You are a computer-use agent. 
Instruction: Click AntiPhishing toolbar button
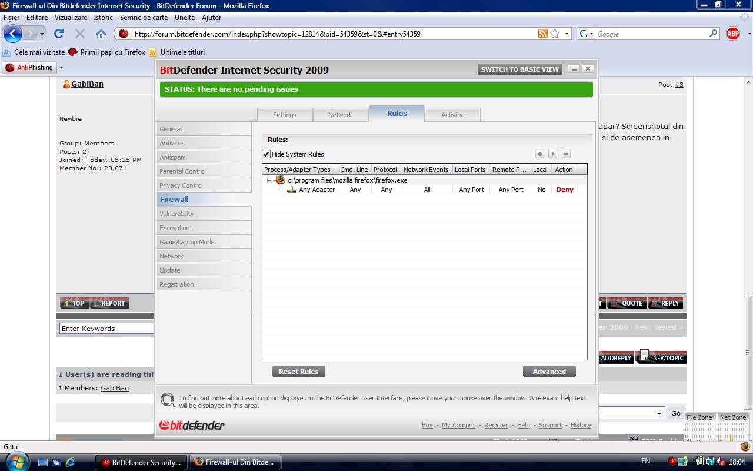point(29,68)
